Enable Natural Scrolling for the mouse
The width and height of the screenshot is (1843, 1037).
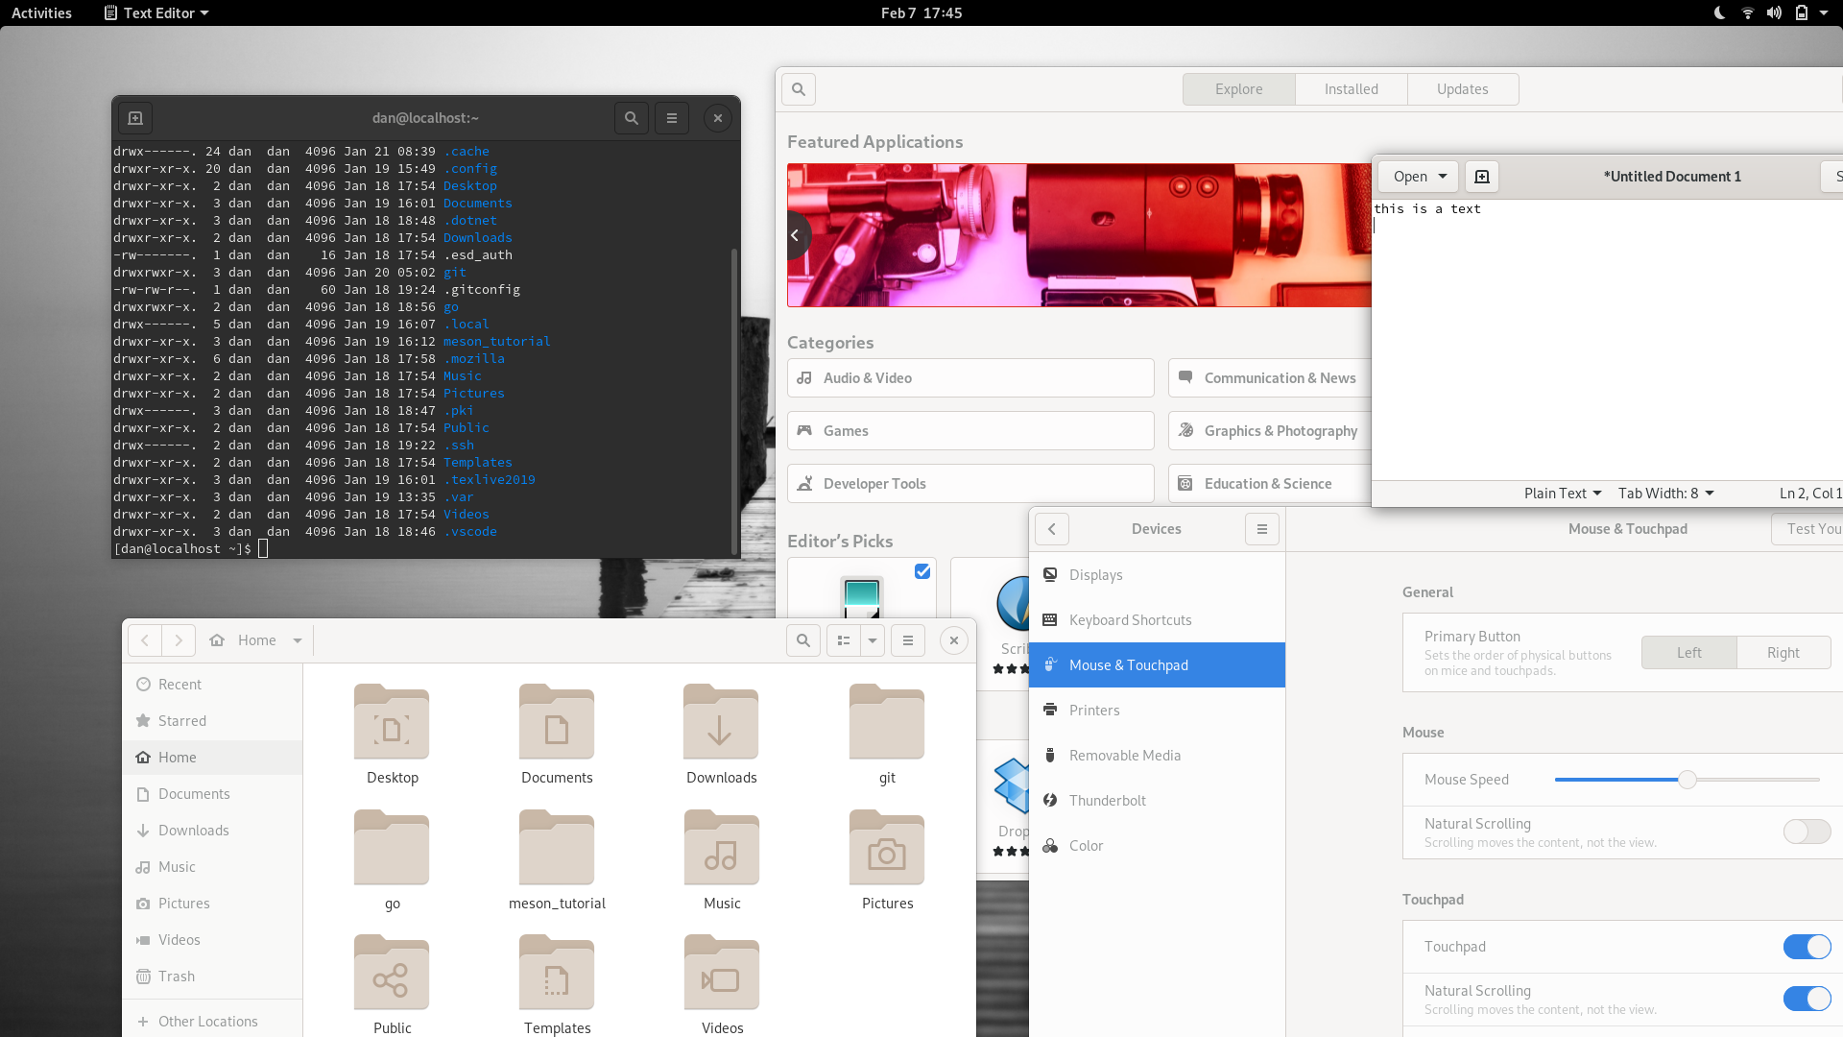point(1807,832)
